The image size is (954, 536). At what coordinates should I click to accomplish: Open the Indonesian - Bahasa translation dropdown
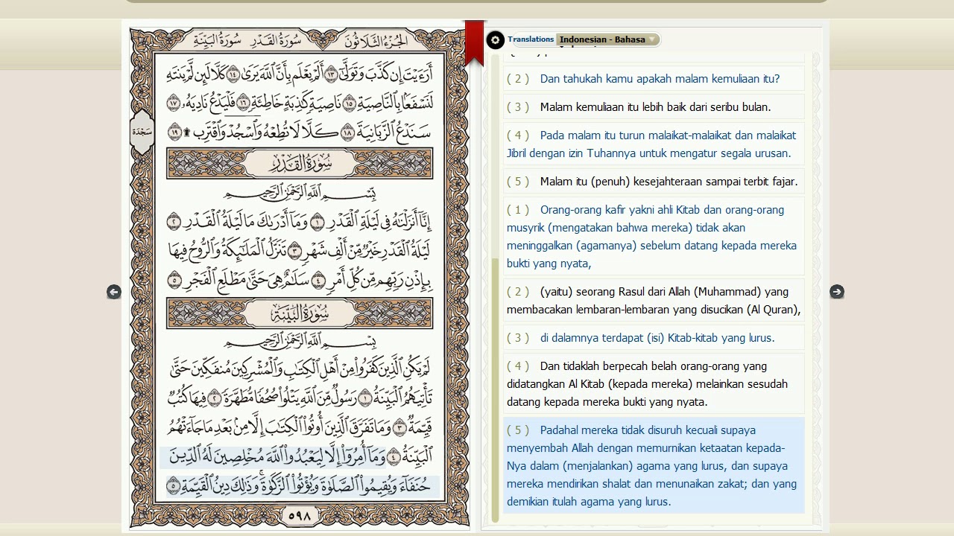coord(608,39)
